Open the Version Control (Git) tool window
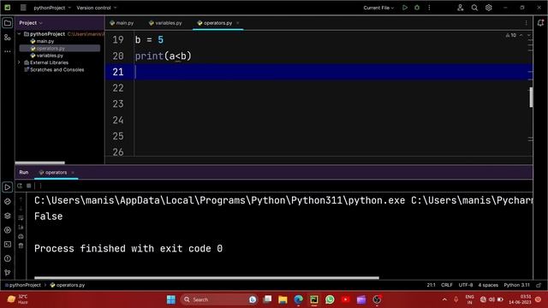The height and width of the screenshot is (308, 548). pyautogui.click(x=8, y=273)
